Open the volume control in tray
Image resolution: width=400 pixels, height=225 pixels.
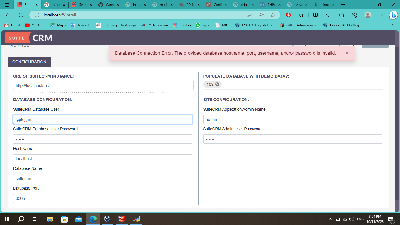tap(352, 219)
